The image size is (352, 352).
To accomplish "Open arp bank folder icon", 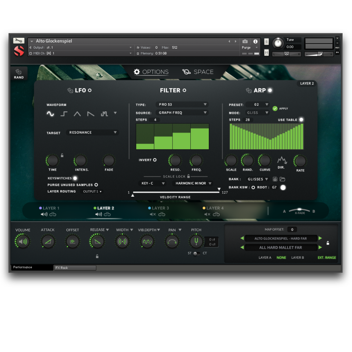I will [282, 179].
